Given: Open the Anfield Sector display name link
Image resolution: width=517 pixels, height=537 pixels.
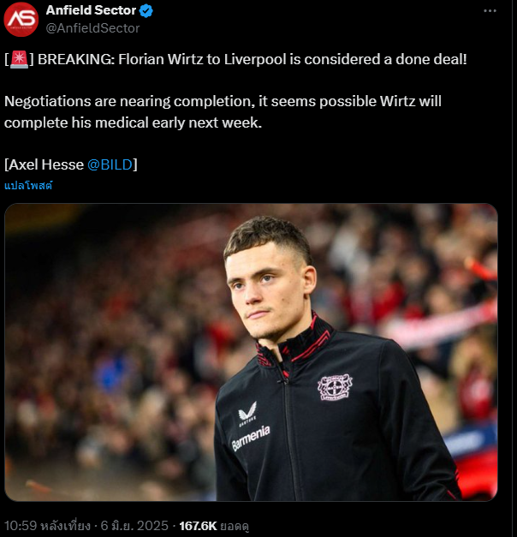Looking at the screenshot, I should tap(91, 10).
